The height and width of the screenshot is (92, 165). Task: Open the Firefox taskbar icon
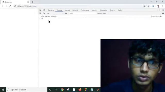click(80, 90)
